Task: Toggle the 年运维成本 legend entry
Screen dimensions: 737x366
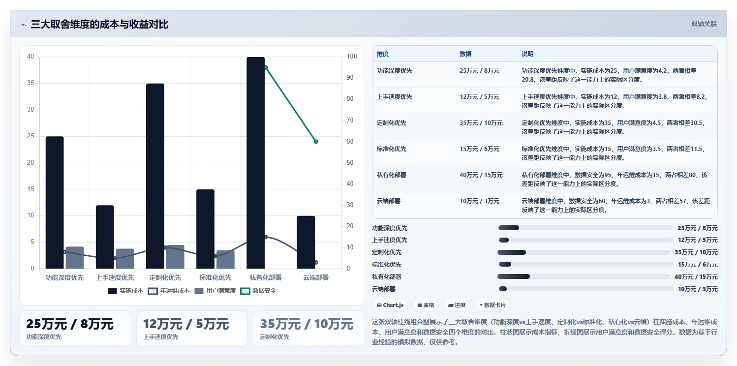Action: point(169,291)
